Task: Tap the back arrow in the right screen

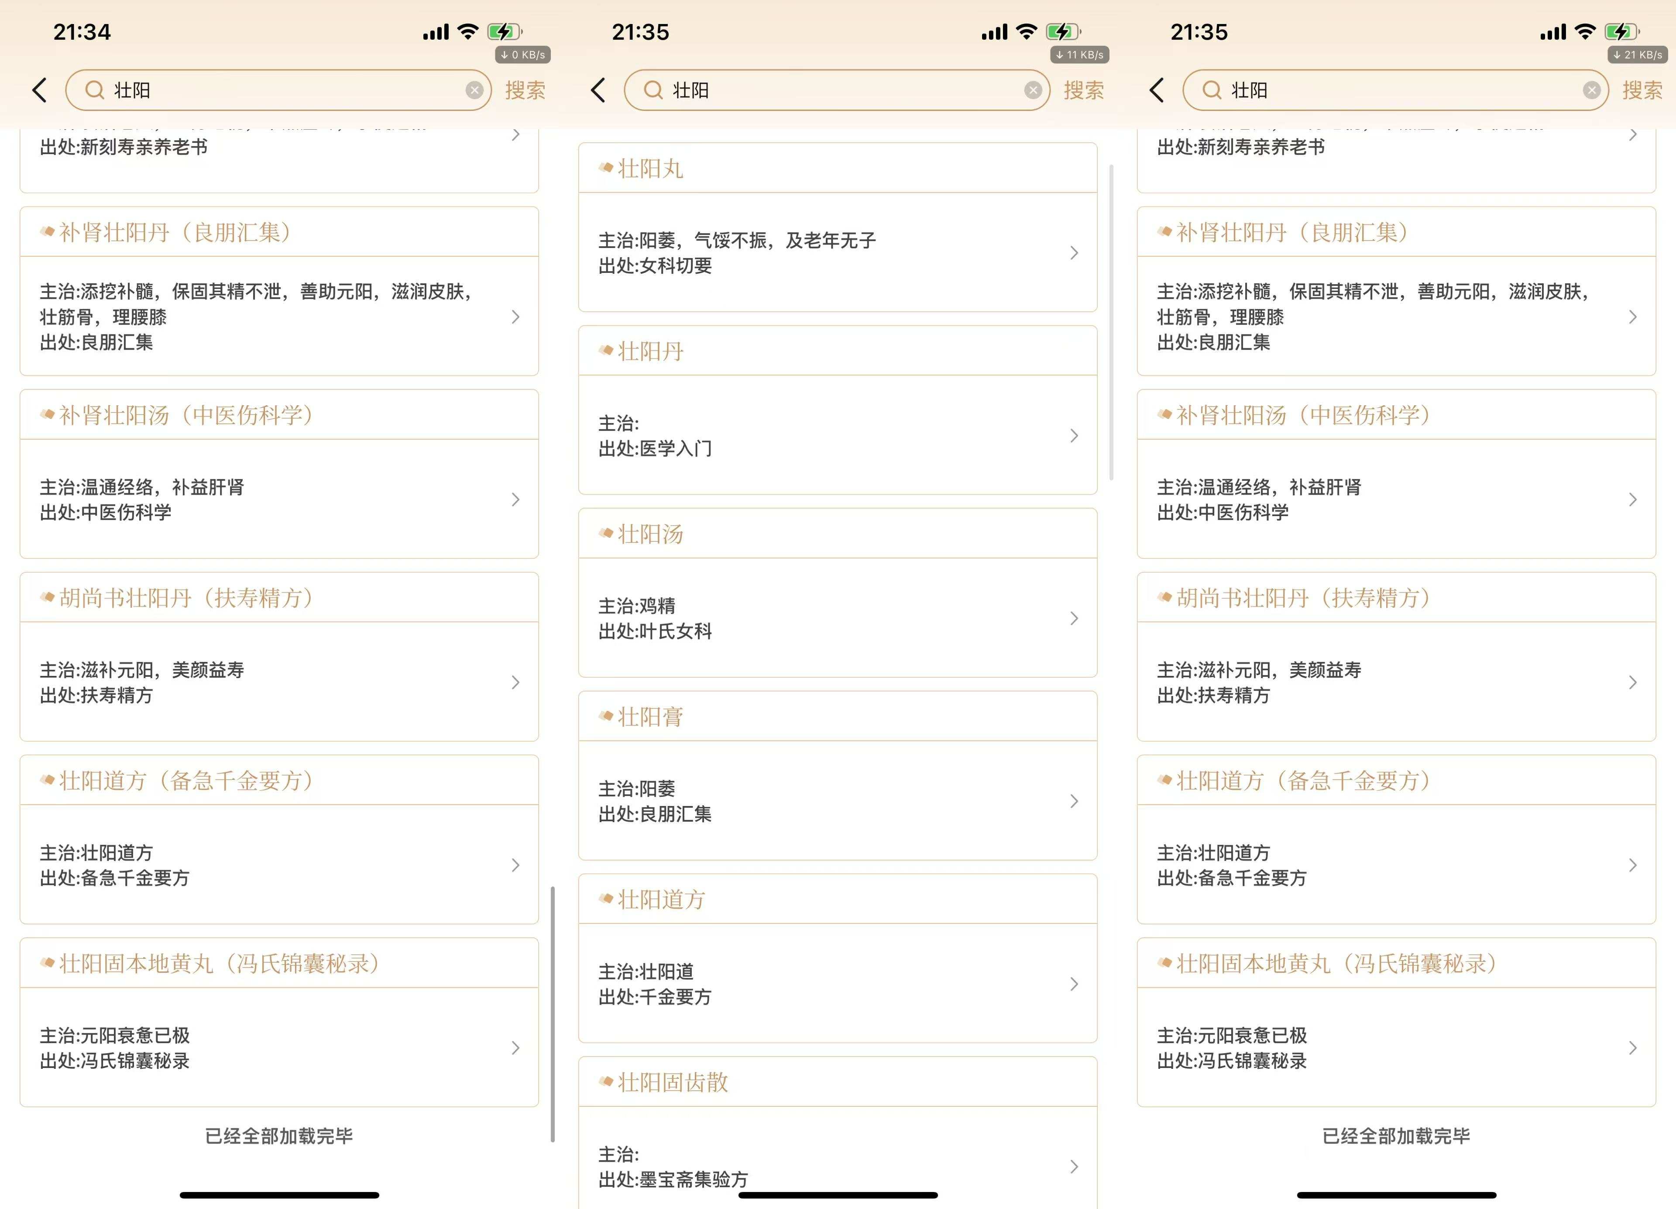Action: 1157,90
